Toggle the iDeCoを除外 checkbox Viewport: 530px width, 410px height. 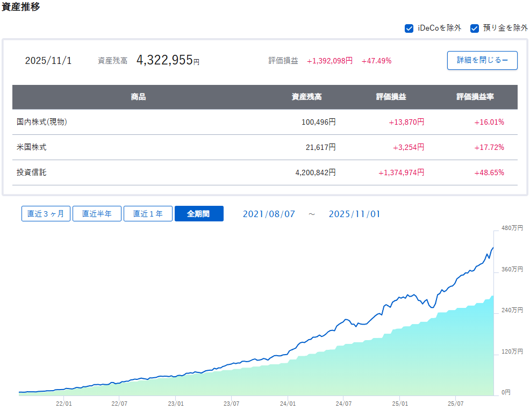409,28
